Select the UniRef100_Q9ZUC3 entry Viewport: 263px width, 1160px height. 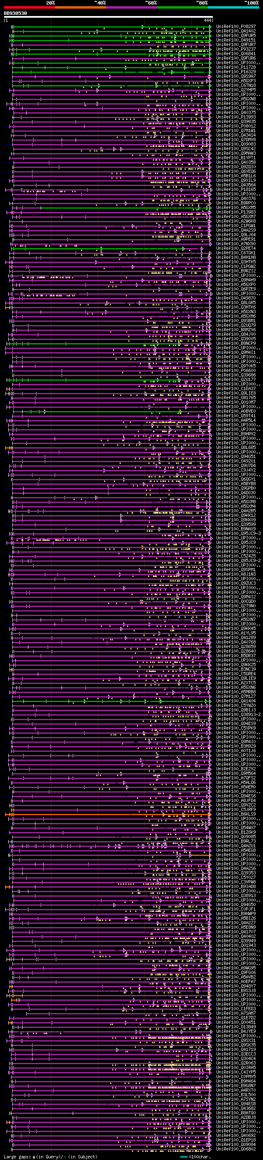[235, 583]
